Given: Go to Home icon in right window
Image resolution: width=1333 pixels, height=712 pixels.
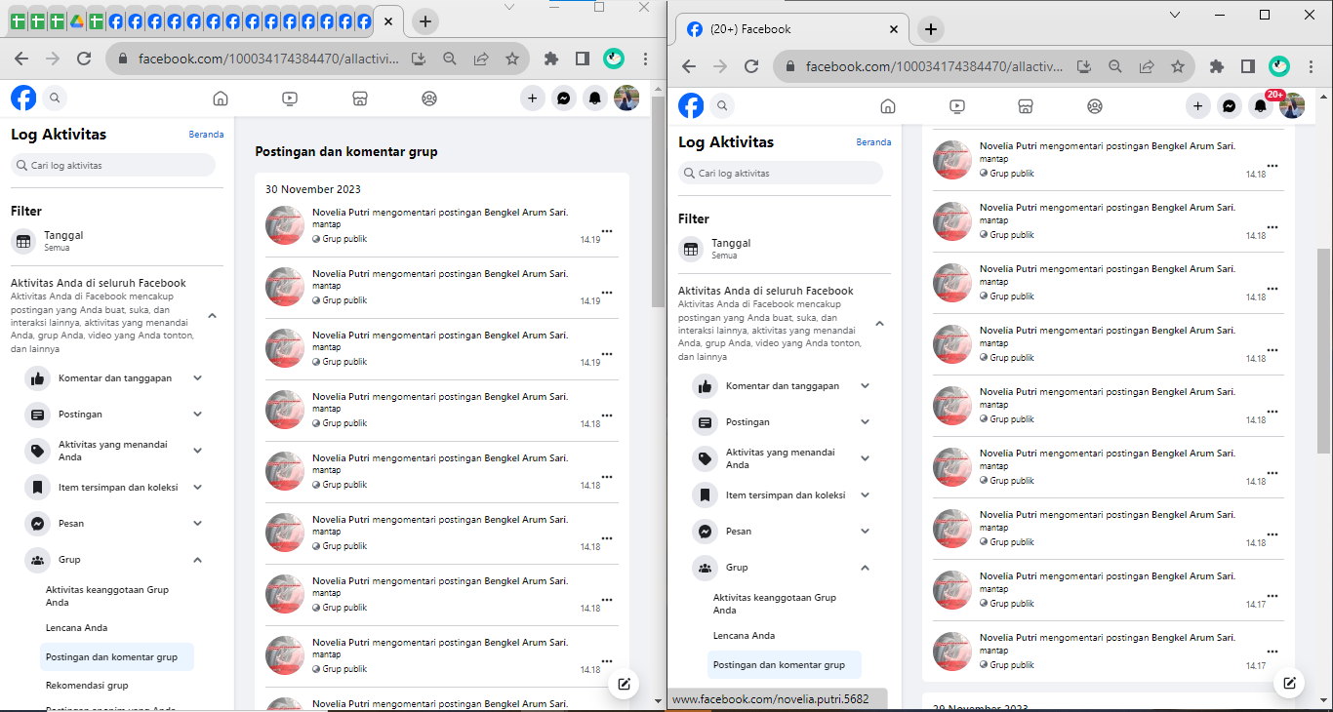Looking at the screenshot, I should pyautogui.click(x=887, y=105).
